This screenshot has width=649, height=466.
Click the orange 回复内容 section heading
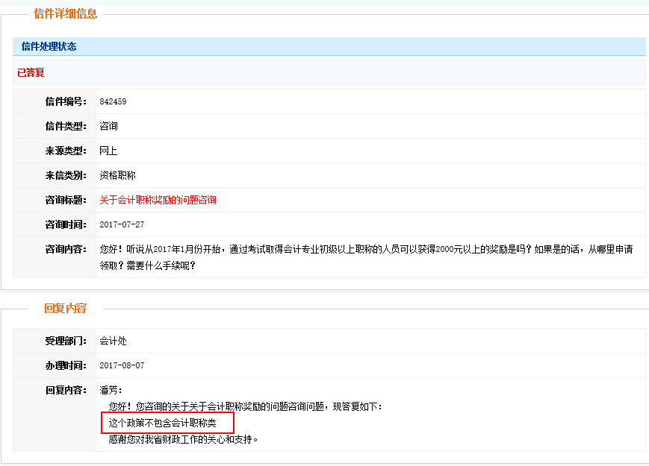tap(65, 308)
